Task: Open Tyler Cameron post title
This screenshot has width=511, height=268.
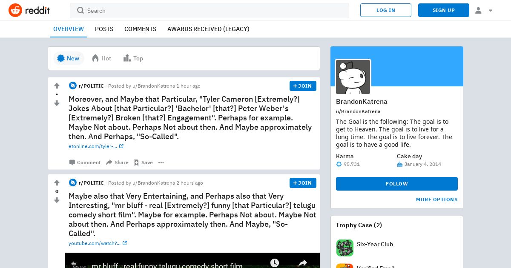Action: pos(191,118)
